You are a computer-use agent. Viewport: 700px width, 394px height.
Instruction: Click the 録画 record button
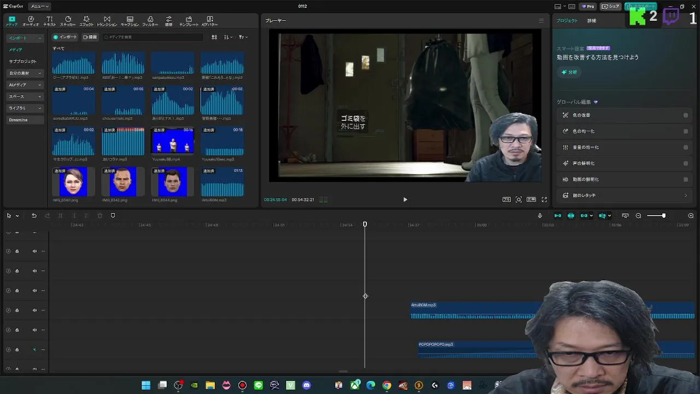(x=90, y=37)
